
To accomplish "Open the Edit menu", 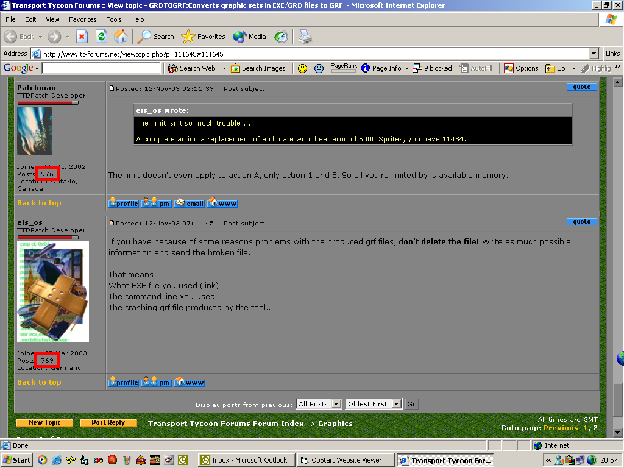I will tap(30, 19).
